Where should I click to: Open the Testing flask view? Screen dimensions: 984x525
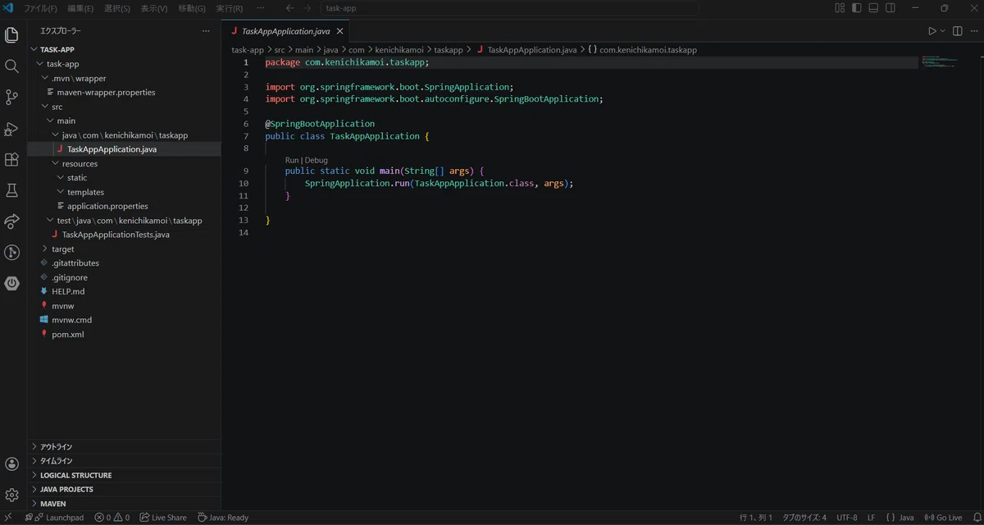pos(11,190)
